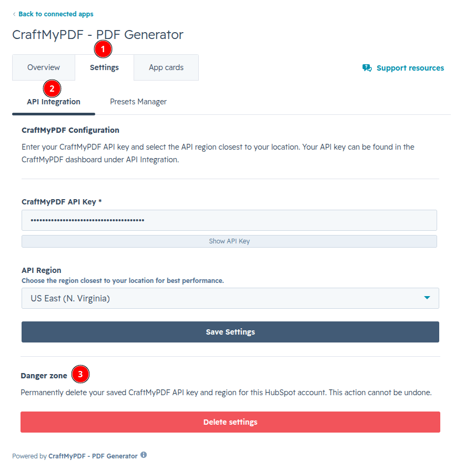The width and height of the screenshot is (465, 470).
Task: Click the red Delete settings button
Action: [230, 422]
